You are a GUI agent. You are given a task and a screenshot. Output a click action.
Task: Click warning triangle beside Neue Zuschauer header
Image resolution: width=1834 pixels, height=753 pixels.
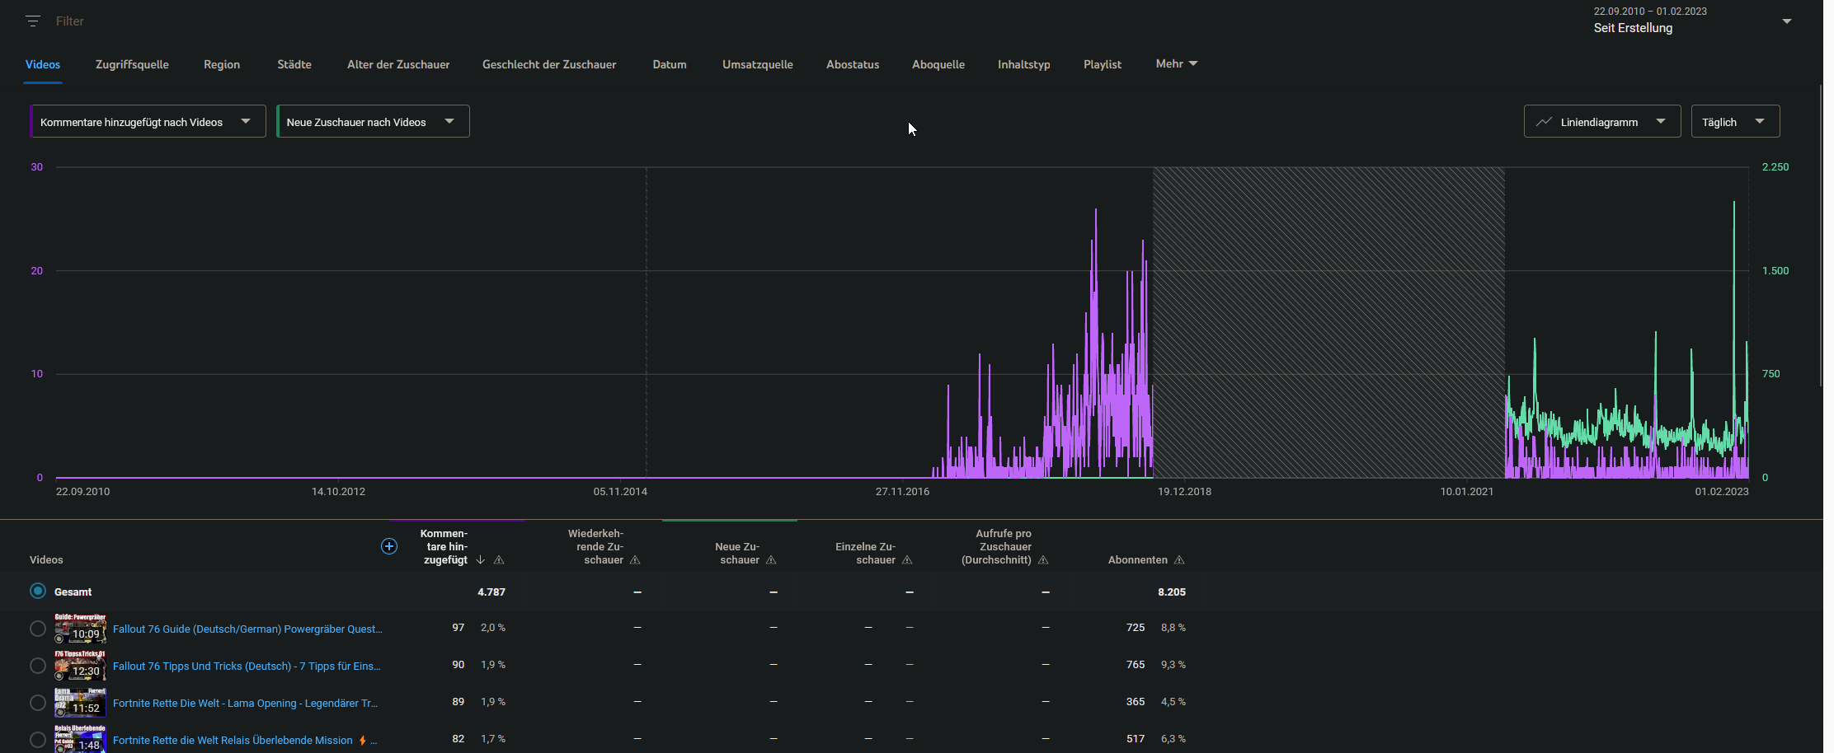pos(771,560)
